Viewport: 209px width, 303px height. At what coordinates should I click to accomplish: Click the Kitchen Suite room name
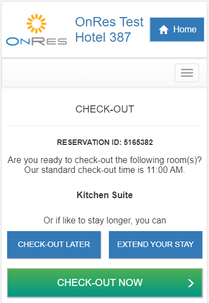coord(105,195)
